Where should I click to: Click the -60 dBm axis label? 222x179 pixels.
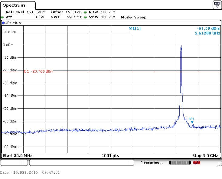click(x=10, y=121)
